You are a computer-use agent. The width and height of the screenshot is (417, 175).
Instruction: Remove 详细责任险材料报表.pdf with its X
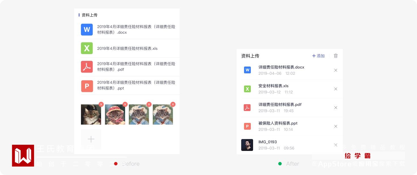pyautogui.click(x=336, y=108)
